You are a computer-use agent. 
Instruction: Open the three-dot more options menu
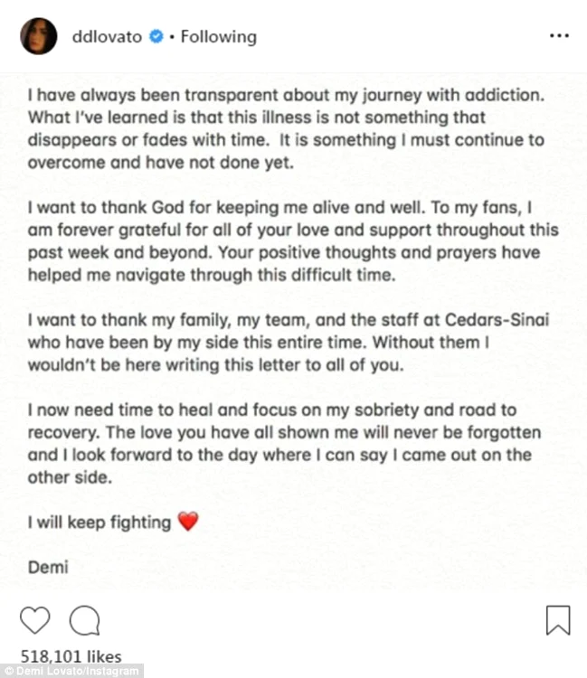[558, 37]
